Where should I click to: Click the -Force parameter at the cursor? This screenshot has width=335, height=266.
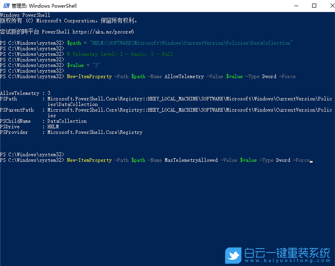pyautogui.click(x=301, y=160)
